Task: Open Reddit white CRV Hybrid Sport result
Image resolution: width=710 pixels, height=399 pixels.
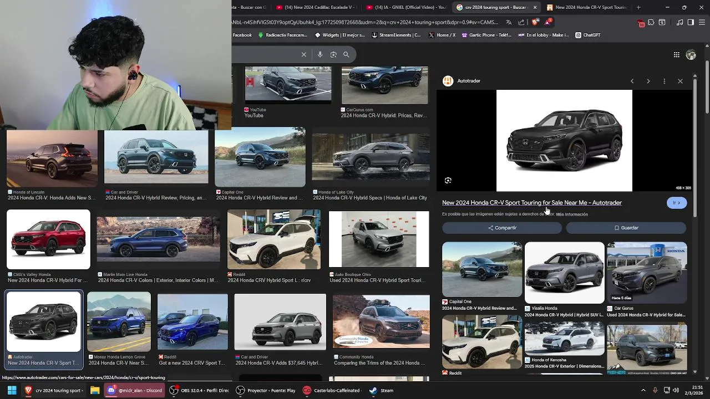Action: 274,239
